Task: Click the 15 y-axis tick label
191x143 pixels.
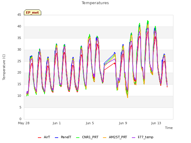Action: click(19, 84)
